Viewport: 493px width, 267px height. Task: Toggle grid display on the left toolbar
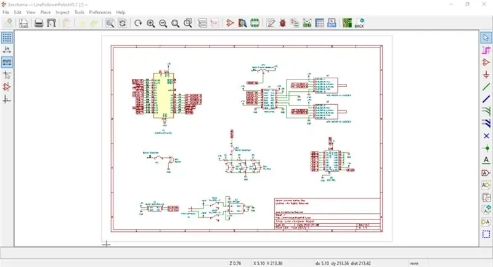[x=7, y=38]
